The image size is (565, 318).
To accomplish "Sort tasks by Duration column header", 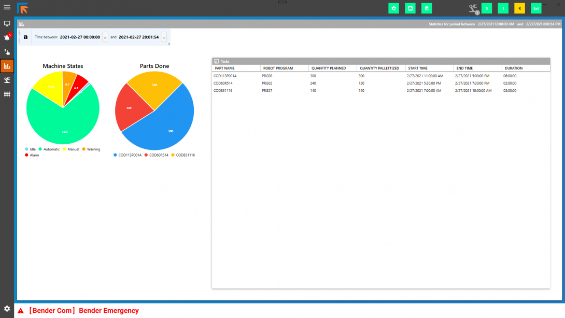I will click(513, 68).
